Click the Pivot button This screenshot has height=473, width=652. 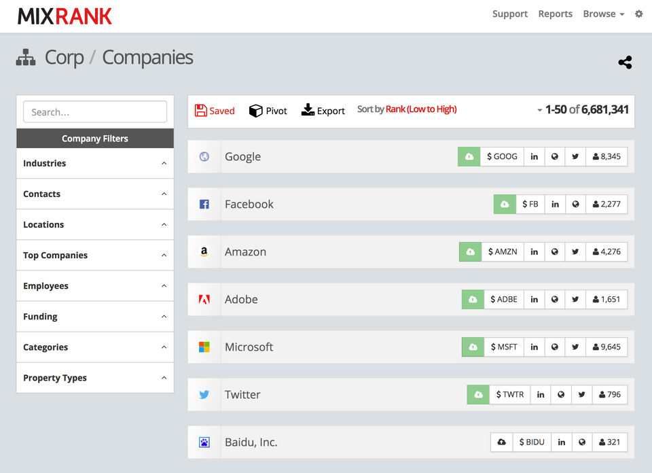click(x=268, y=111)
